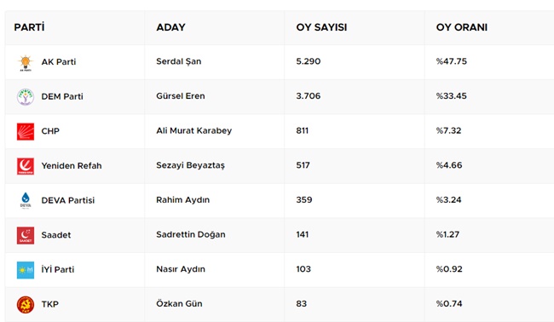Click the vote count 3.706
Screen dimensions: 554x322
click(x=309, y=96)
